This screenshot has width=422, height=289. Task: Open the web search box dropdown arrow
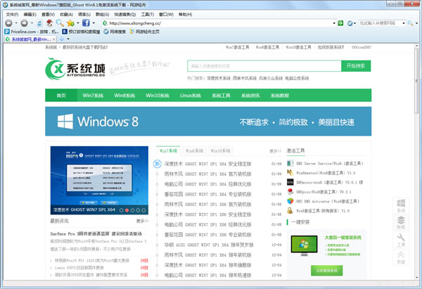point(404,23)
